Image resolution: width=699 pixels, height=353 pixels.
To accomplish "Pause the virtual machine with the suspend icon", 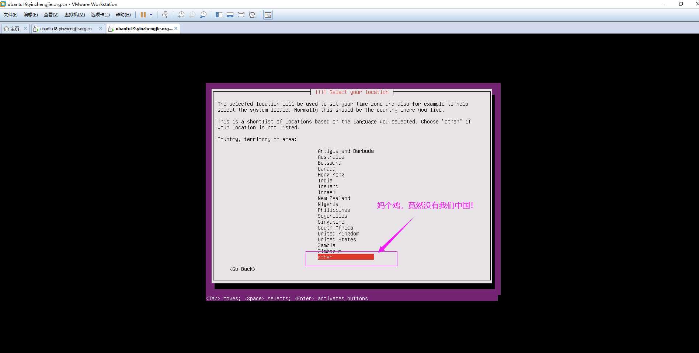I will tap(143, 15).
